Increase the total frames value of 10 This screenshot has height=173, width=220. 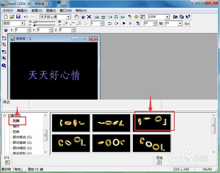pos(155,22)
